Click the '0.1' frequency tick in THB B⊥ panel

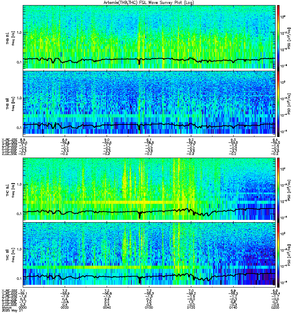[19, 62]
